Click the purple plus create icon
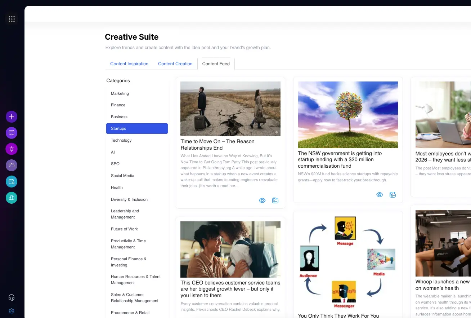This screenshot has height=318, width=471. pyautogui.click(x=12, y=117)
